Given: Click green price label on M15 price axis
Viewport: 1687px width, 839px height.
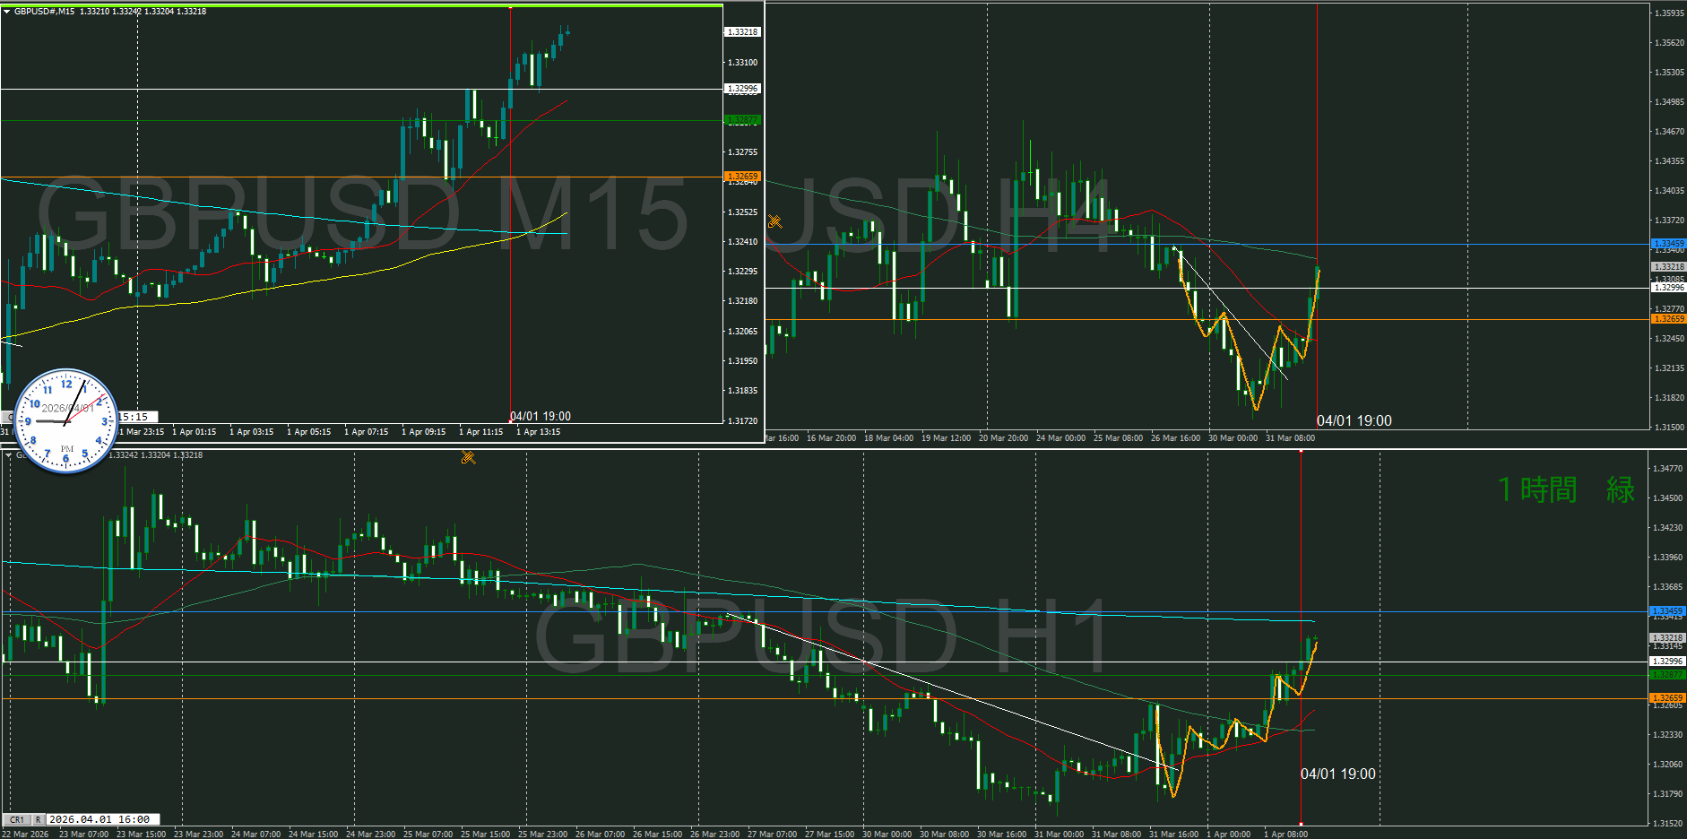Looking at the screenshot, I should (x=742, y=120).
